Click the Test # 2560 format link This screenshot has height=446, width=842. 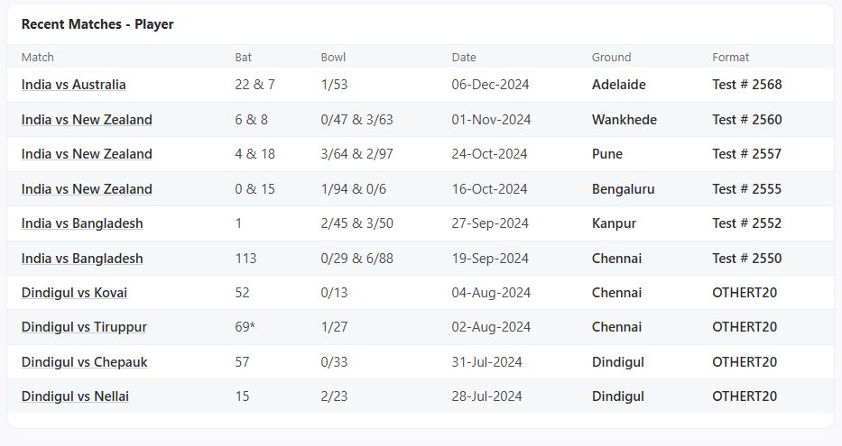coord(746,120)
